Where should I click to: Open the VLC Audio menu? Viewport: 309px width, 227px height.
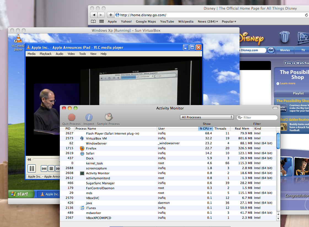pyautogui.click(x=60, y=54)
